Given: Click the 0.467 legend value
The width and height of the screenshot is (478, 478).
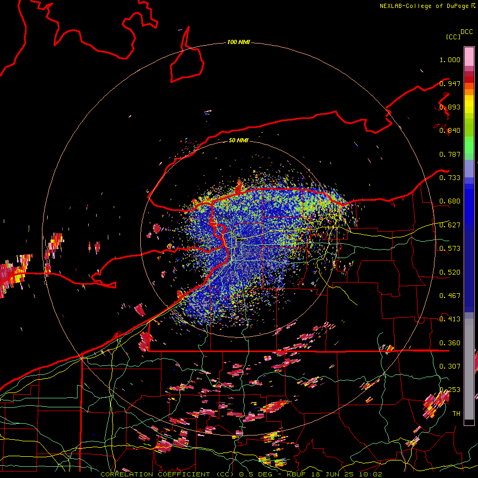Looking at the screenshot, I should 450,296.
